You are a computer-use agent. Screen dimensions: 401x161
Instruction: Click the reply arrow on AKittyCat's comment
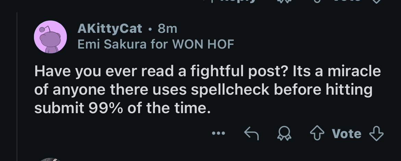[x=251, y=133]
